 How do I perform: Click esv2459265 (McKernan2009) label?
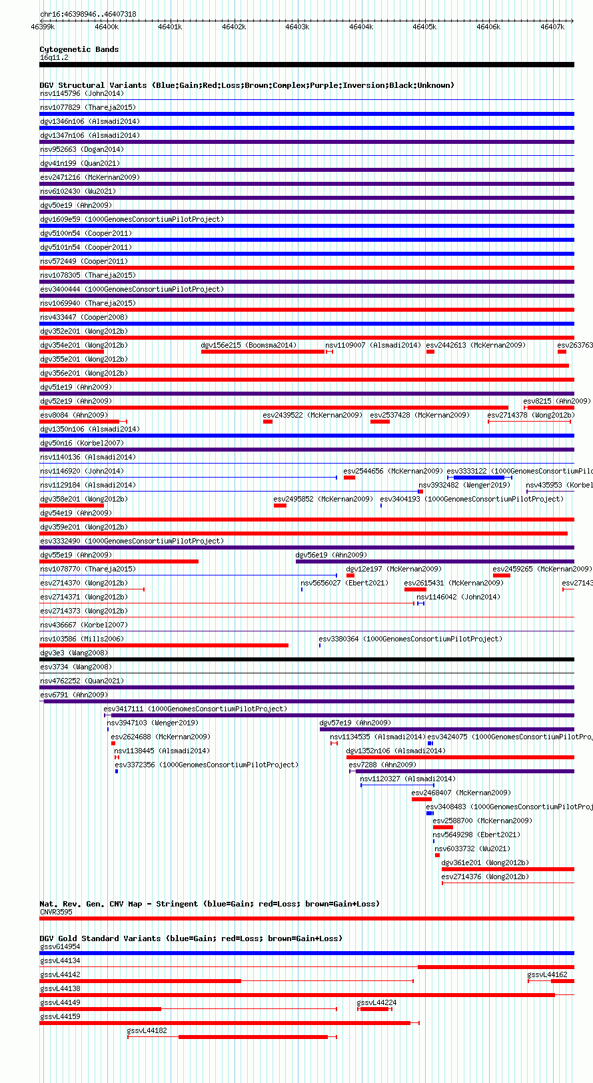click(x=542, y=569)
